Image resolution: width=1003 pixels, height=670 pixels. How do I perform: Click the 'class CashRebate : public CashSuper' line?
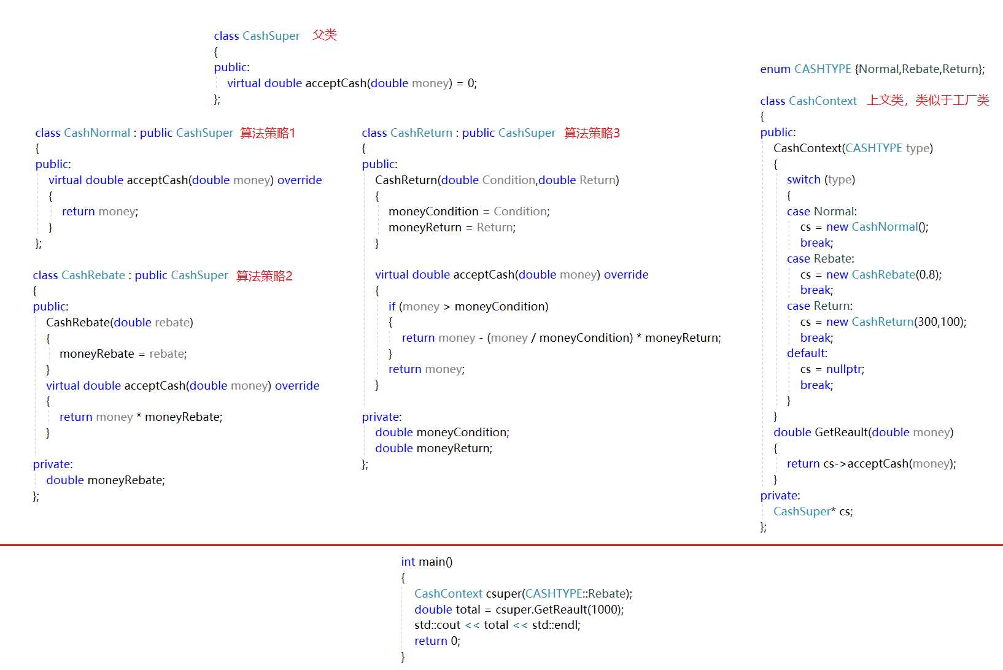(x=130, y=275)
